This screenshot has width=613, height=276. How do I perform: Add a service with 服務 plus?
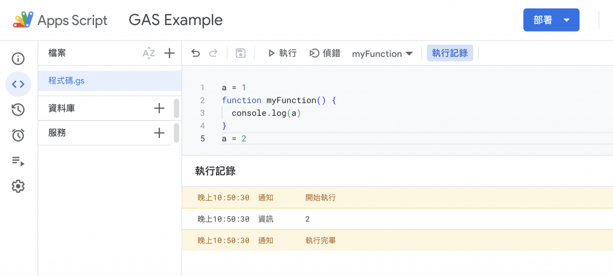pos(159,133)
